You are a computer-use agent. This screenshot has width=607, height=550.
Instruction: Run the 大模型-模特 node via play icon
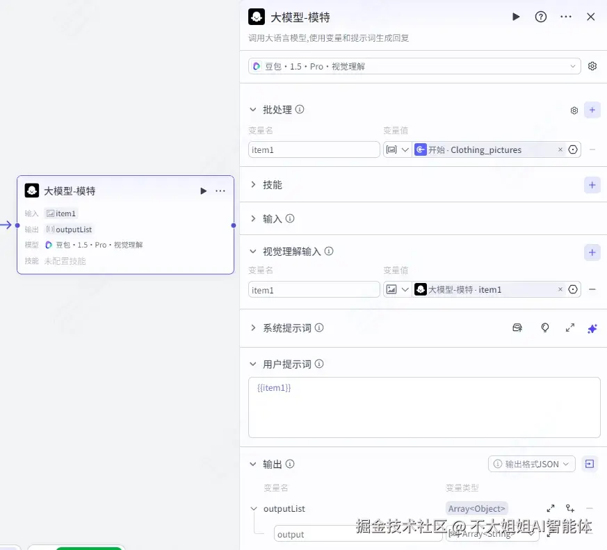coord(516,17)
